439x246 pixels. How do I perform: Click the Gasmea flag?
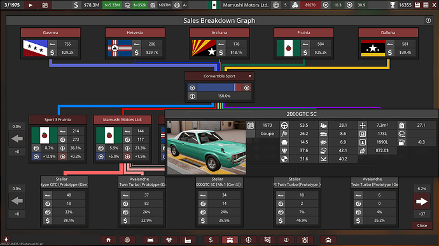click(x=35, y=48)
